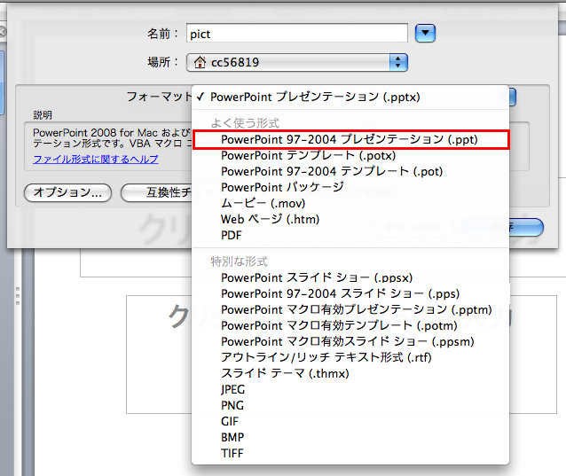Click the file name field containing pict
Image resolution: width=566 pixels, height=476 pixels.
tap(297, 33)
